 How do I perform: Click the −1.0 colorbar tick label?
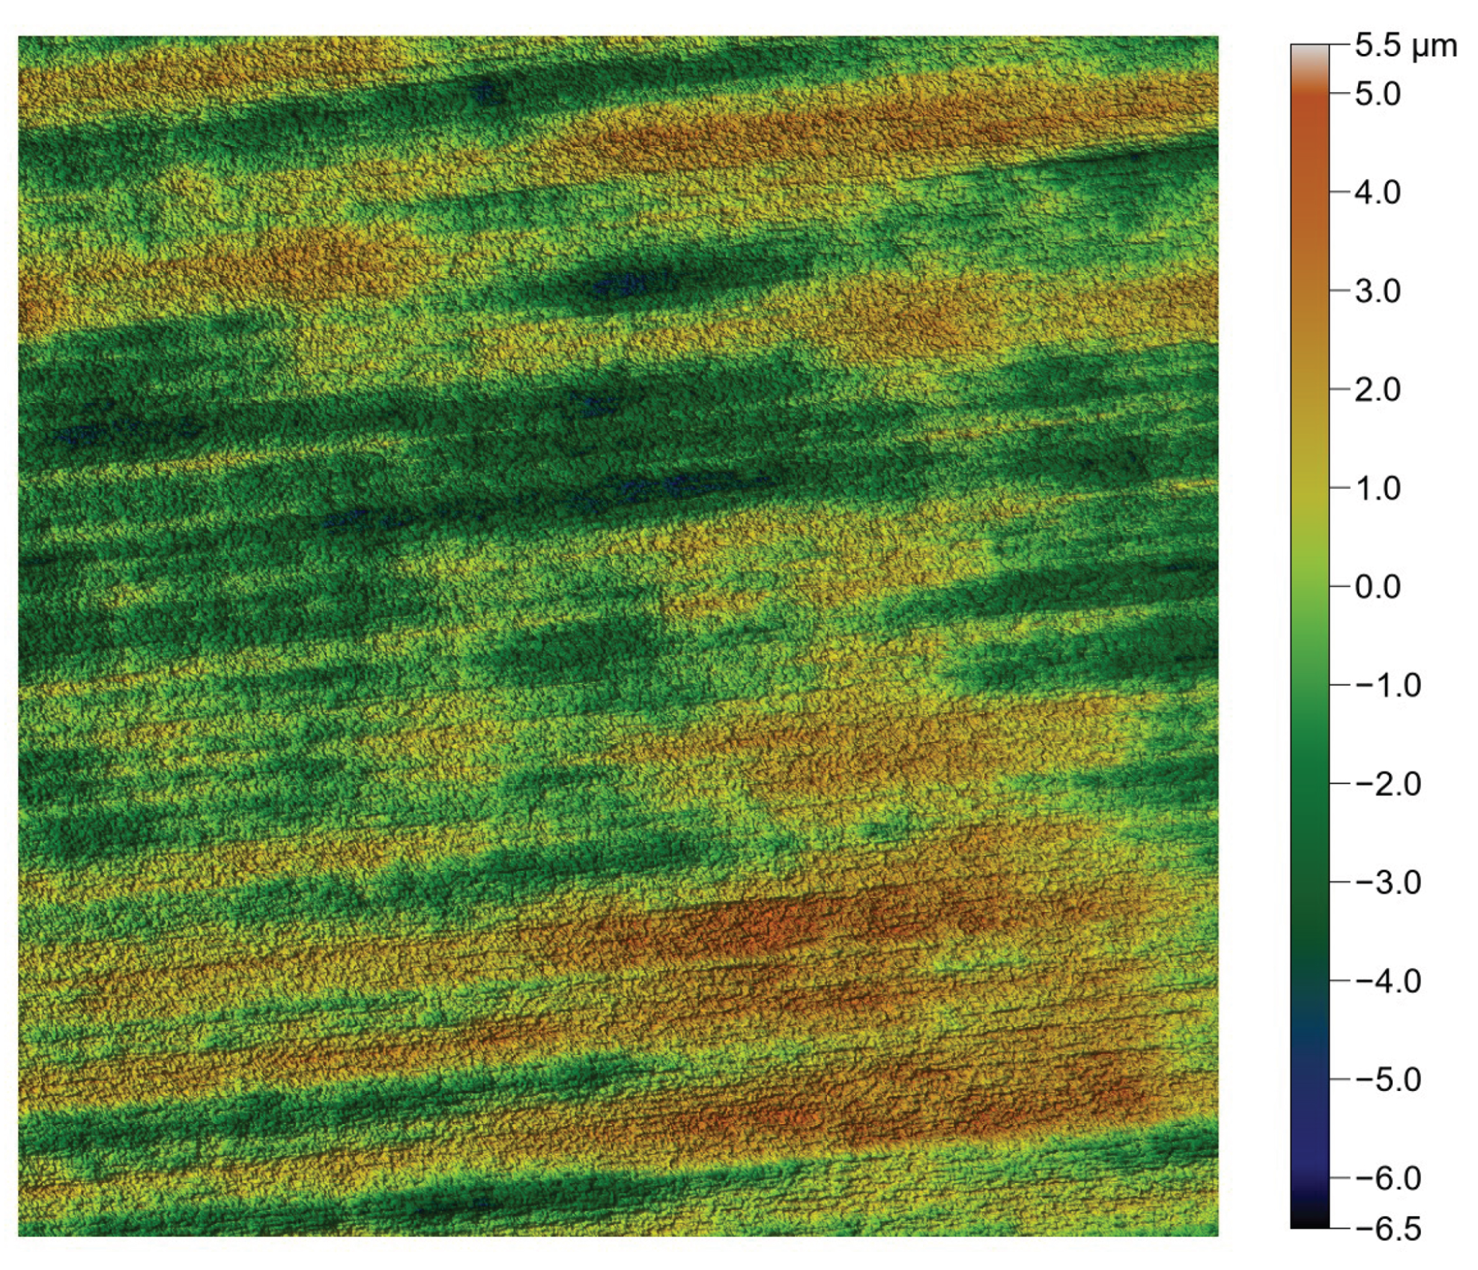(x=1387, y=686)
